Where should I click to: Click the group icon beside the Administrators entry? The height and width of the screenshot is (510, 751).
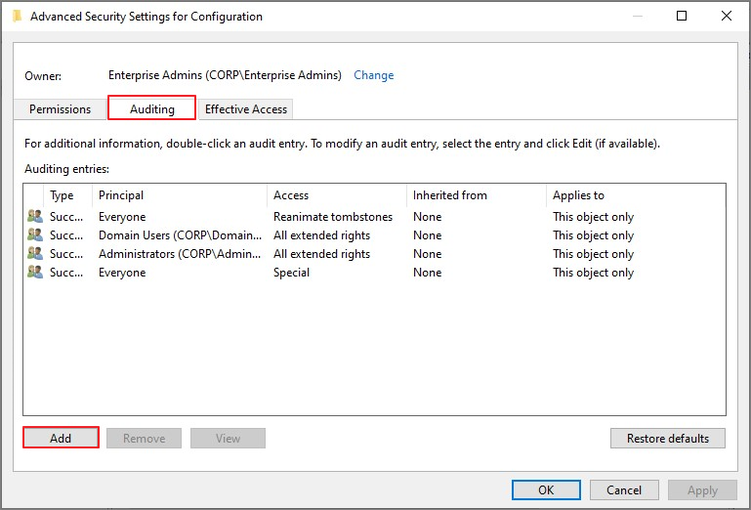point(35,254)
